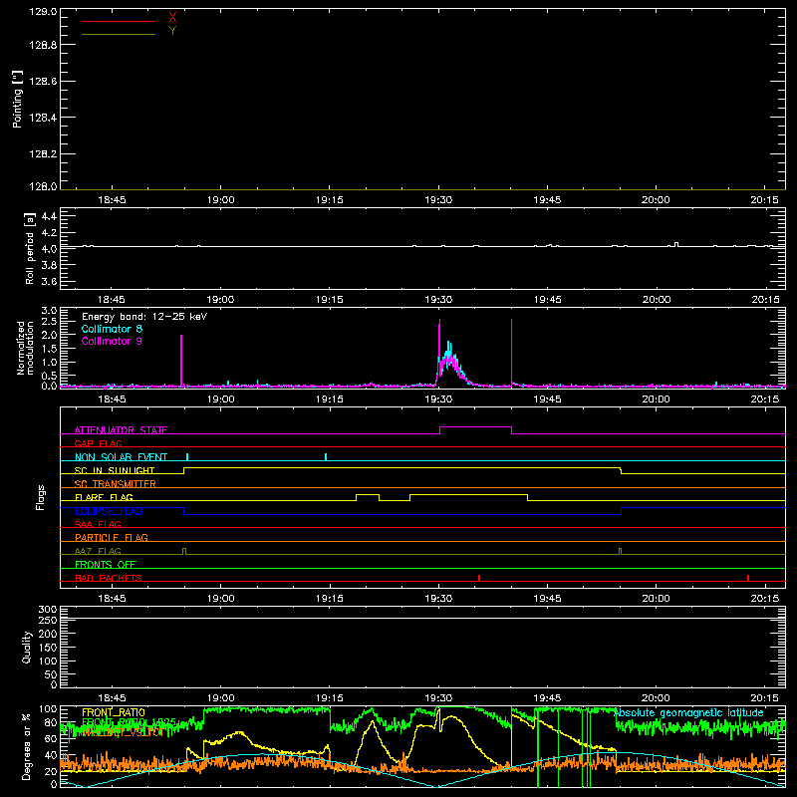This screenshot has width=797, height=797.
Task: Click the FRONTS_OFF flag label
Action: click(106, 564)
